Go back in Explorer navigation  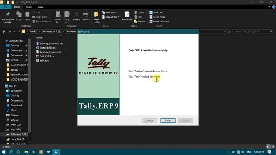click(4, 31)
